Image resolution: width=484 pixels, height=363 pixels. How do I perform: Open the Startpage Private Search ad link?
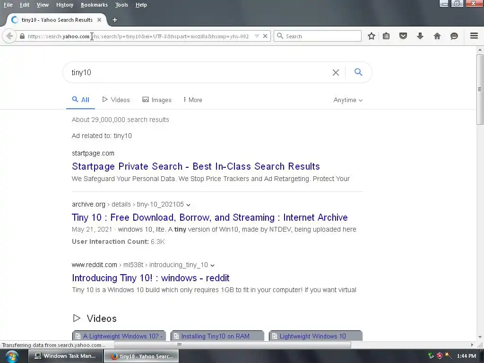[196, 166]
